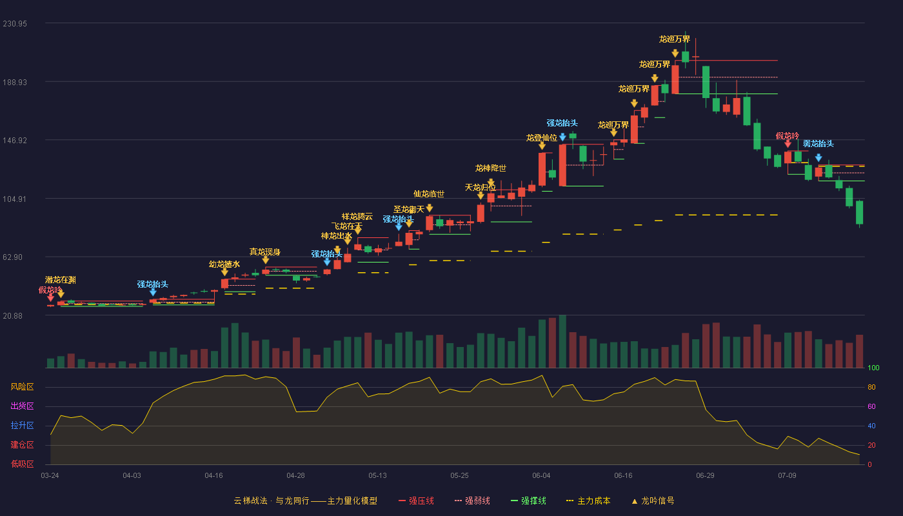903x516 pixels.
Task: Click the 风险区 zone label
Action: [x=22, y=387]
